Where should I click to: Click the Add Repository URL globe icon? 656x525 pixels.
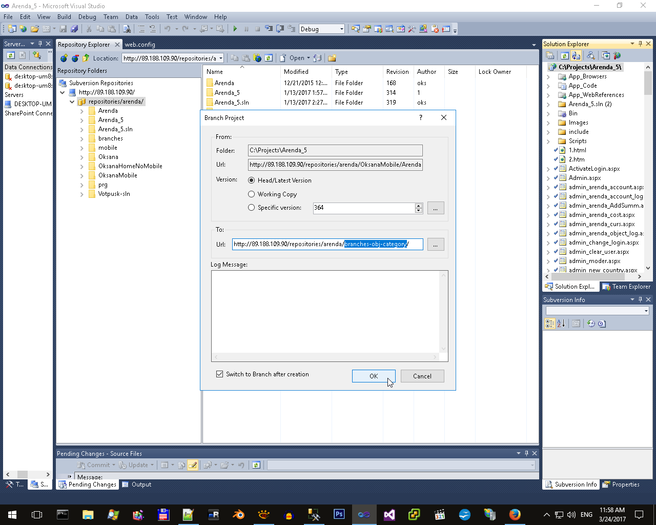tap(64, 58)
